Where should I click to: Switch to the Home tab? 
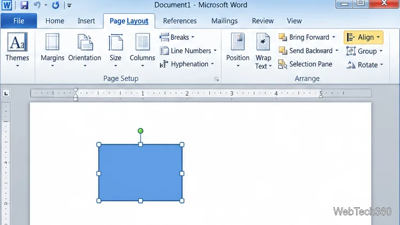(x=55, y=21)
